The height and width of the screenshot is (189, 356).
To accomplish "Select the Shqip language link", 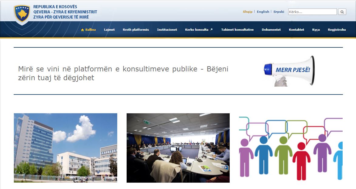I will (247, 12).
